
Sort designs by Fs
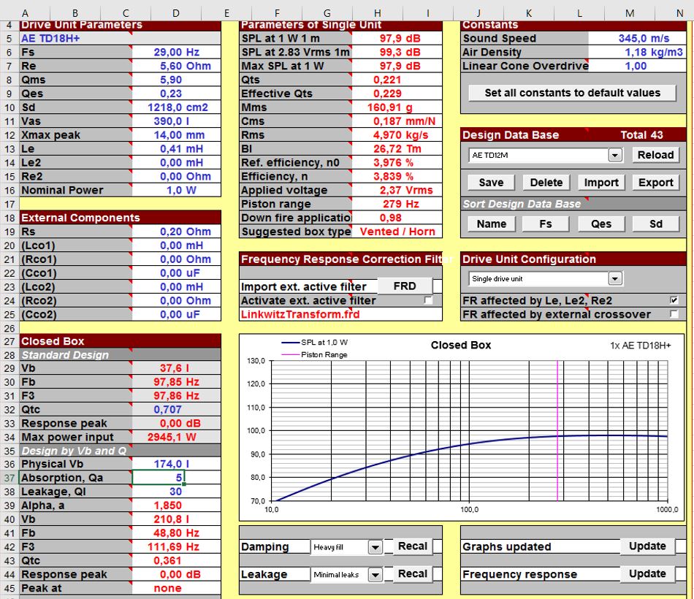[546, 224]
